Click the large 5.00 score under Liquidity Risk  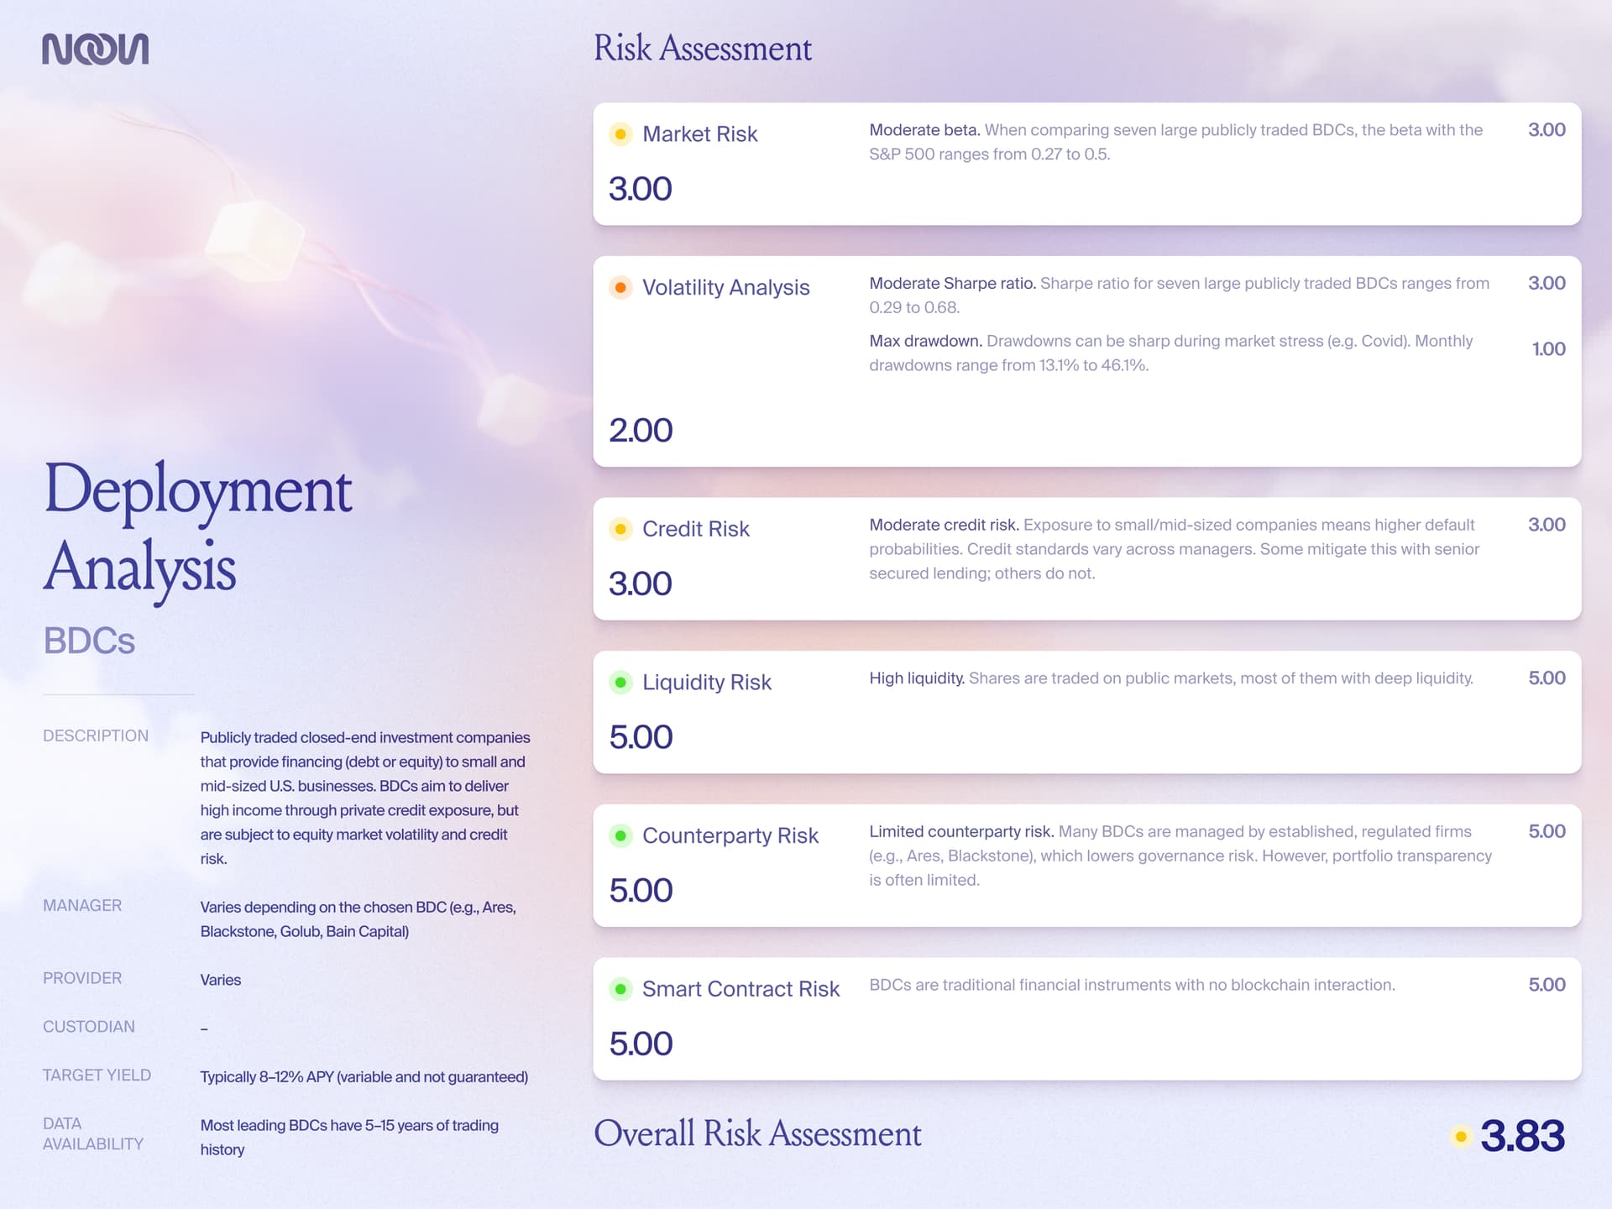pyautogui.click(x=641, y=737)
